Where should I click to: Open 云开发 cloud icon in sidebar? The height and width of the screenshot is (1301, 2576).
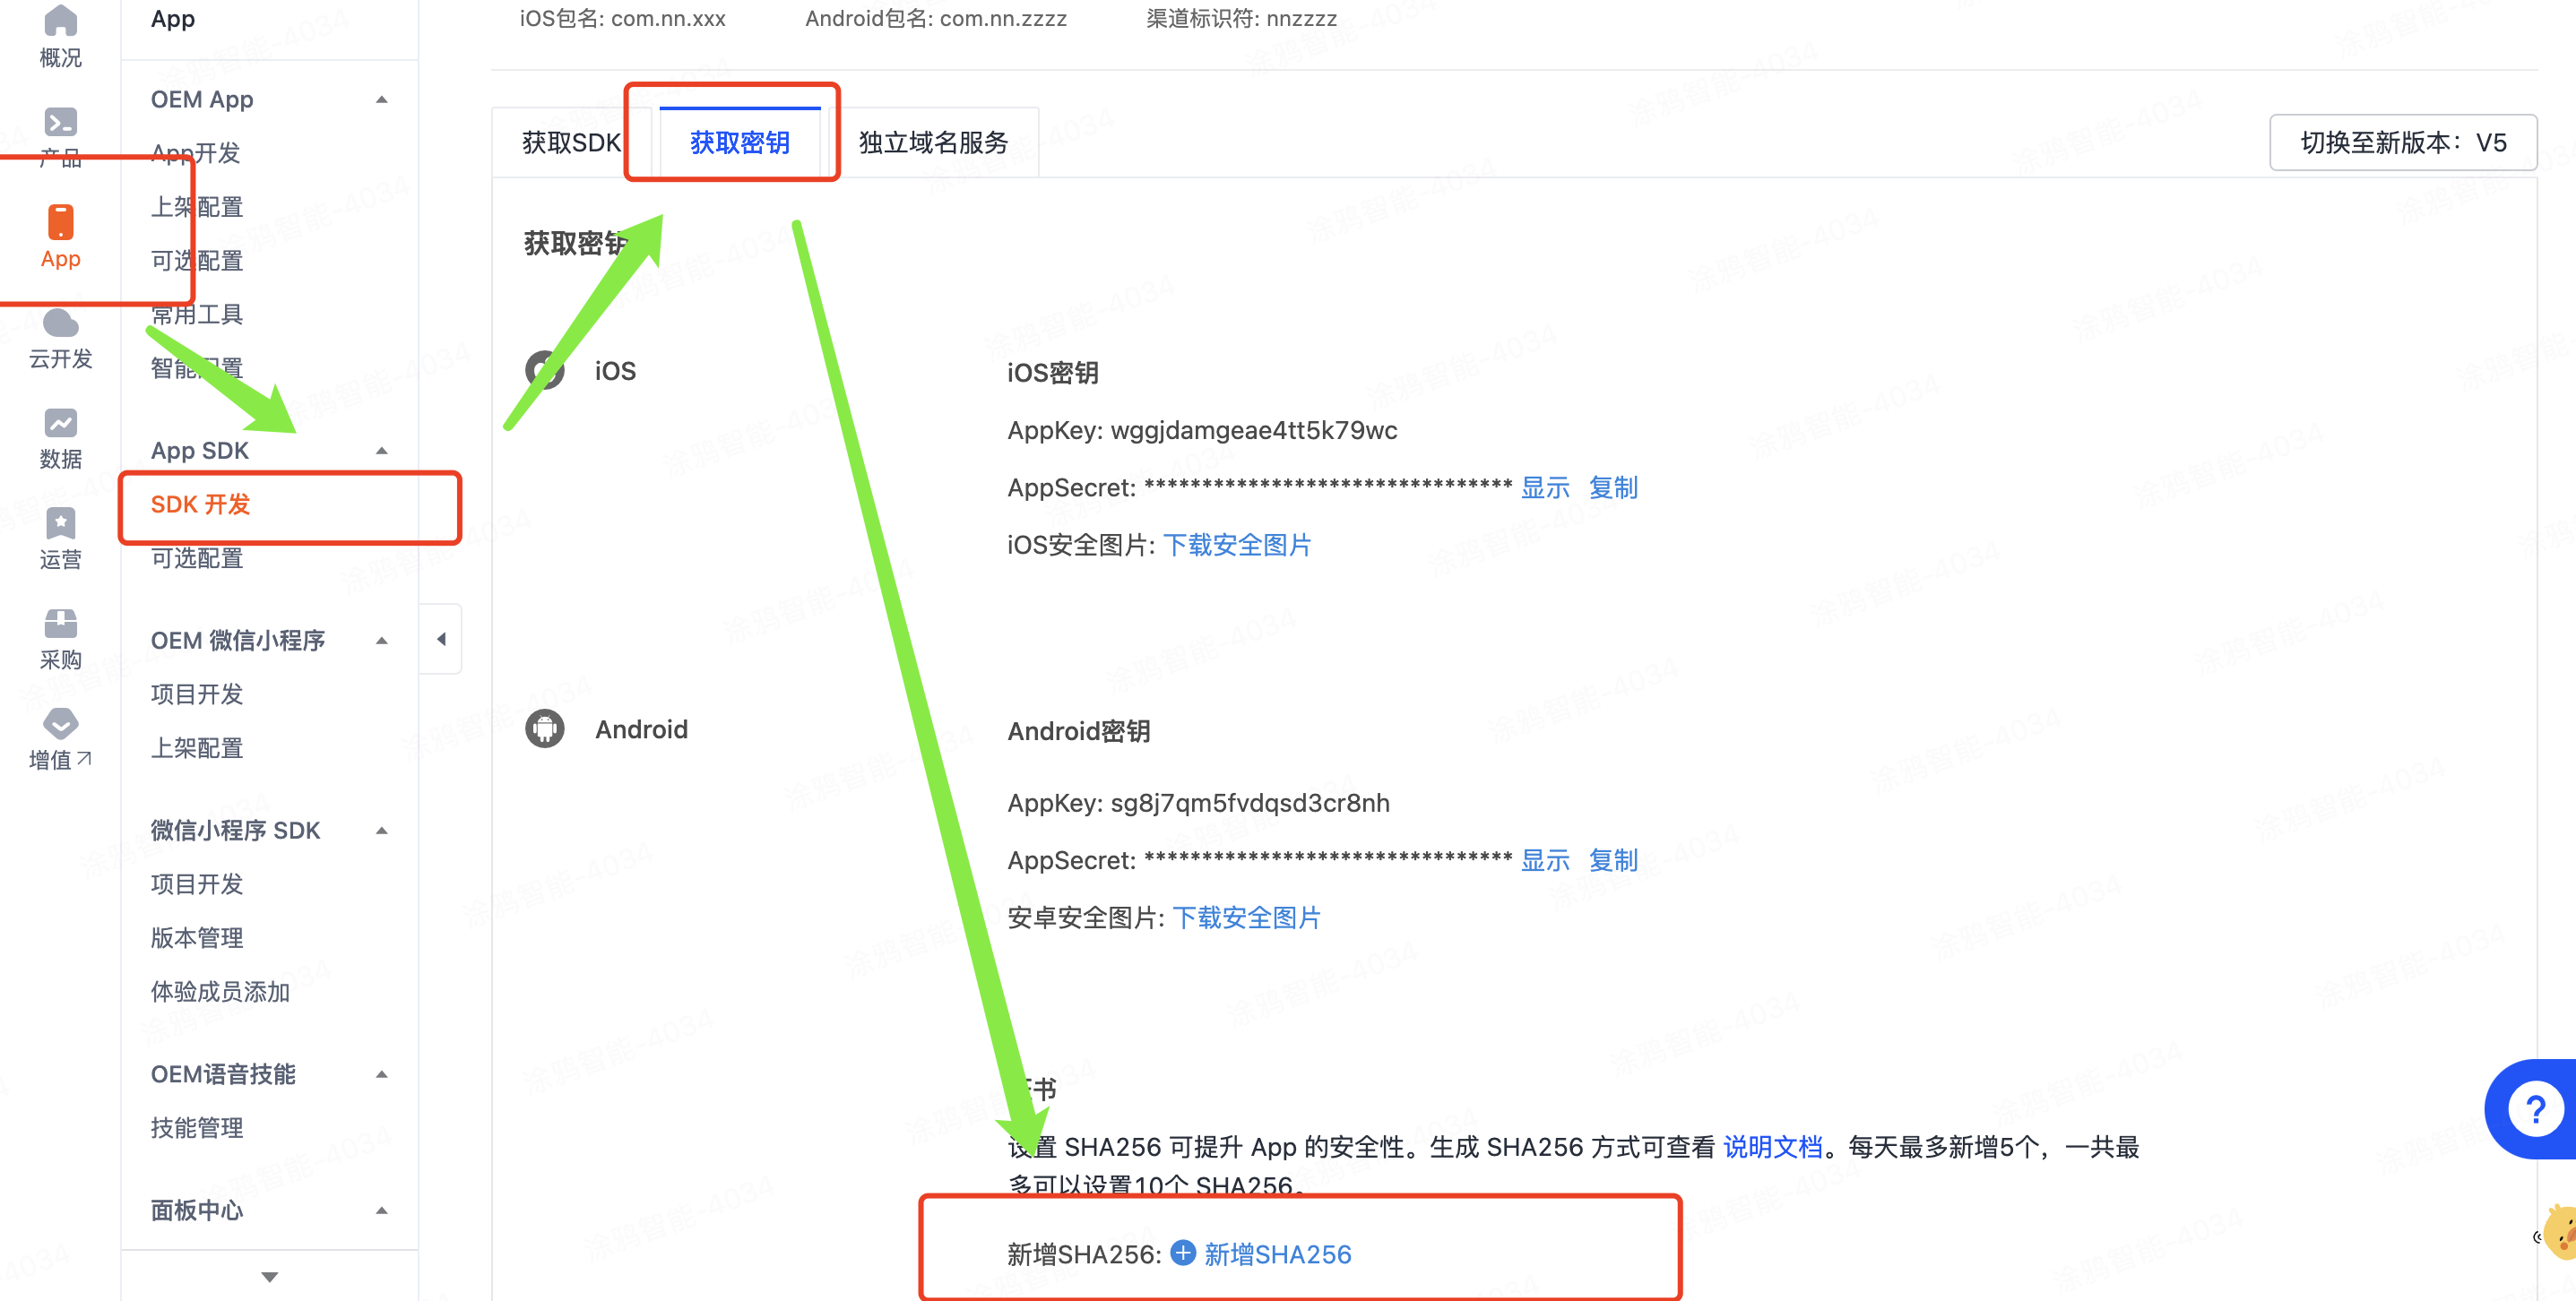pos(60,323)
